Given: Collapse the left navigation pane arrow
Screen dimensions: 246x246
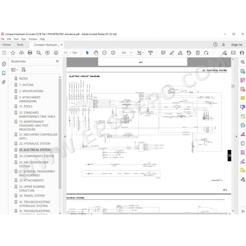Looking at the screenshot, I should coord(65,136).
